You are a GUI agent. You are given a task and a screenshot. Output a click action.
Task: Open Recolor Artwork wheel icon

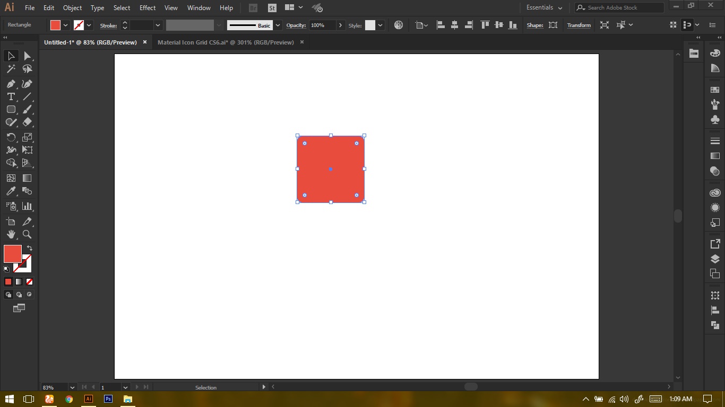tap(399, 25)
